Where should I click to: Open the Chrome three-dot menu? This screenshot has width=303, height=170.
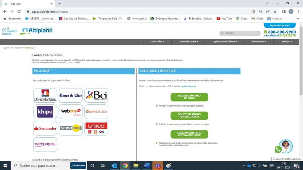coord(298,12)
